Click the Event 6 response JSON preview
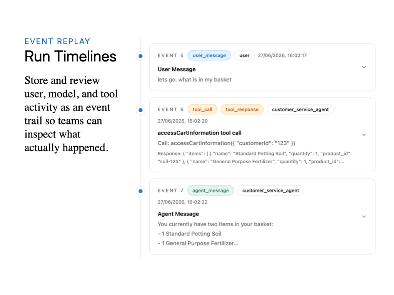Viewport: 394px width, 295px height. (255, 157)
